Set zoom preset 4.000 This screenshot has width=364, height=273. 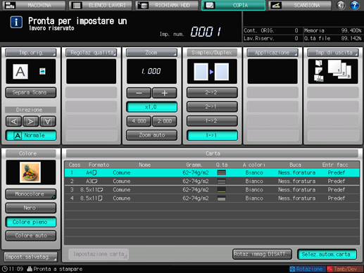[139, 121]
